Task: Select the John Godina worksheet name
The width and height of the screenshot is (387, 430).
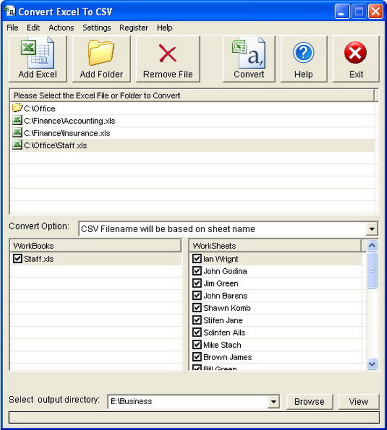Action: (x=225, y=271)
